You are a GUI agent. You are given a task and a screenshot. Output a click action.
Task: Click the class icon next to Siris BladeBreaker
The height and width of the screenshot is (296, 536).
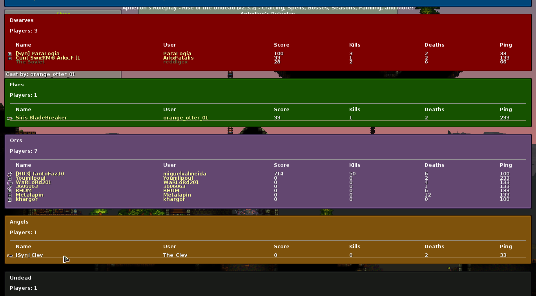(x=10, y=118)
